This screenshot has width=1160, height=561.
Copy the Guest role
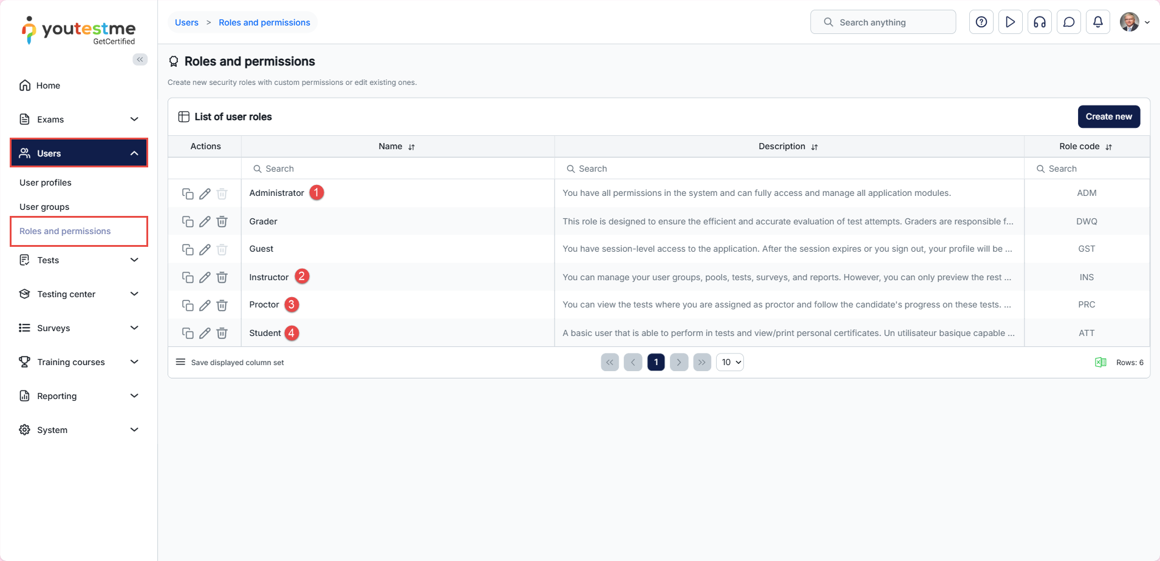(188, 249)
